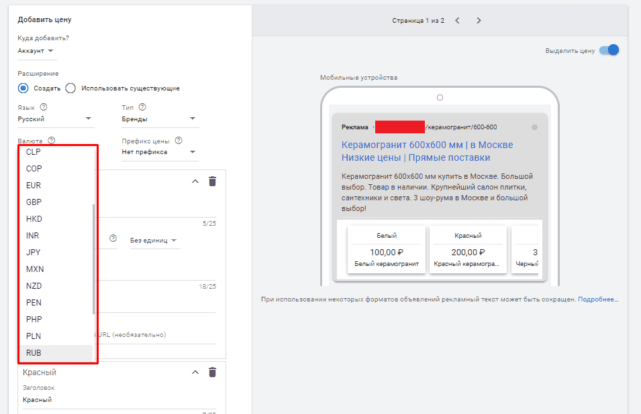This screenshot has height=414, width=641.
Task: Choose PEN from currency list
Action: pyautogui.click(x=56, y=302)
